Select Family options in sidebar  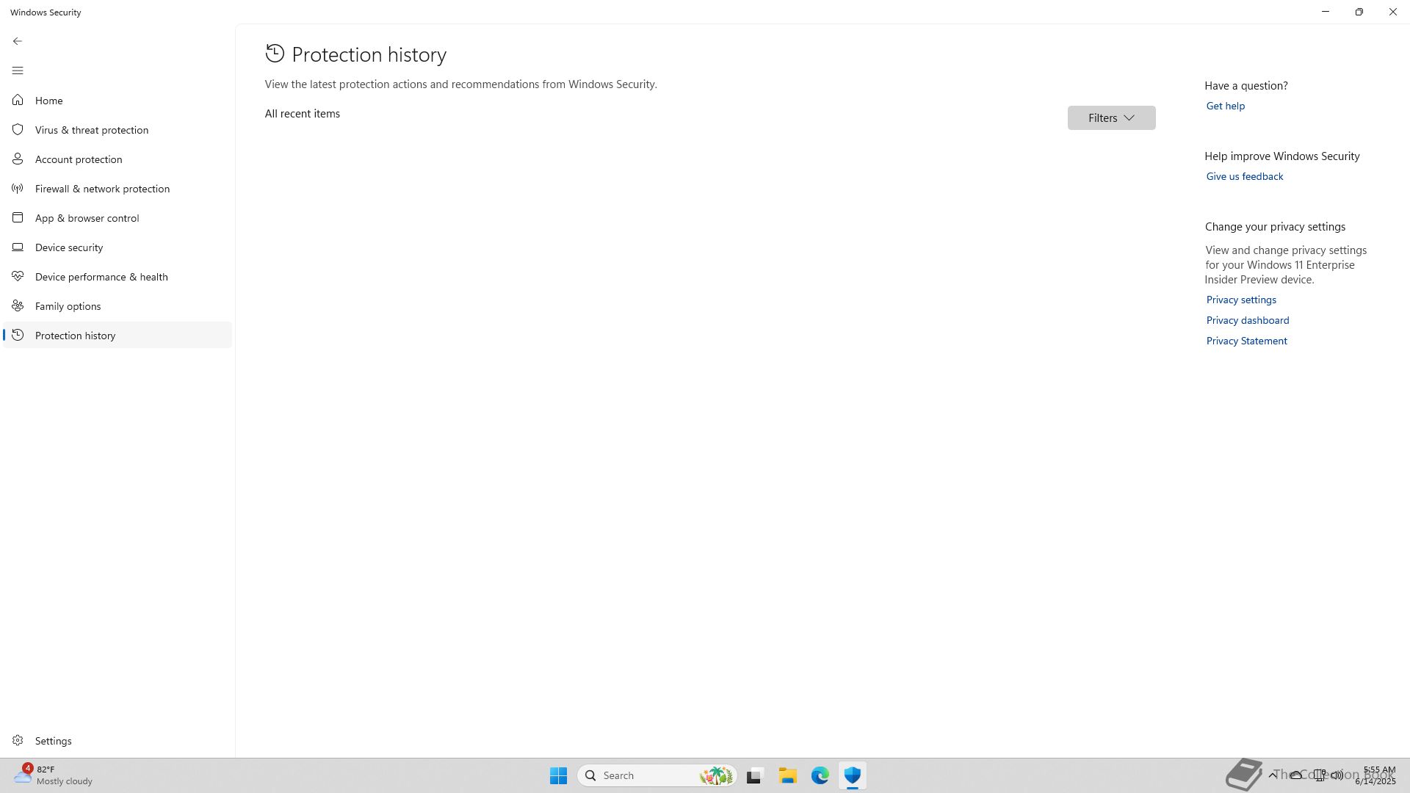(68, 306)
